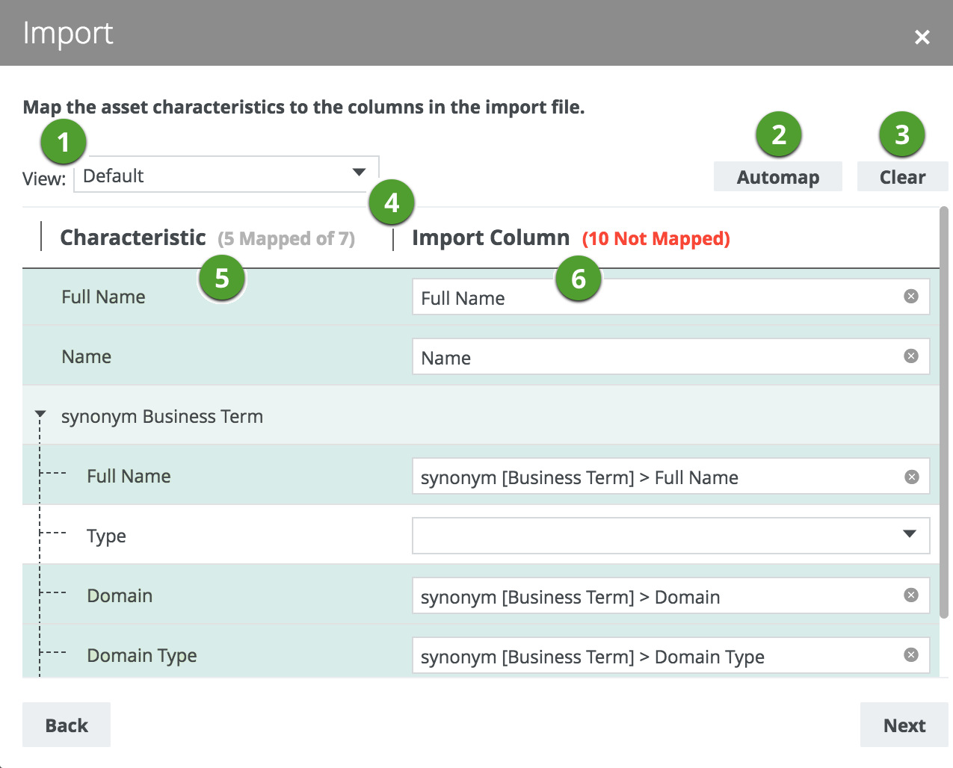
Task: Remove the synonym Domain mapping
Action: (x=910, y=595)
